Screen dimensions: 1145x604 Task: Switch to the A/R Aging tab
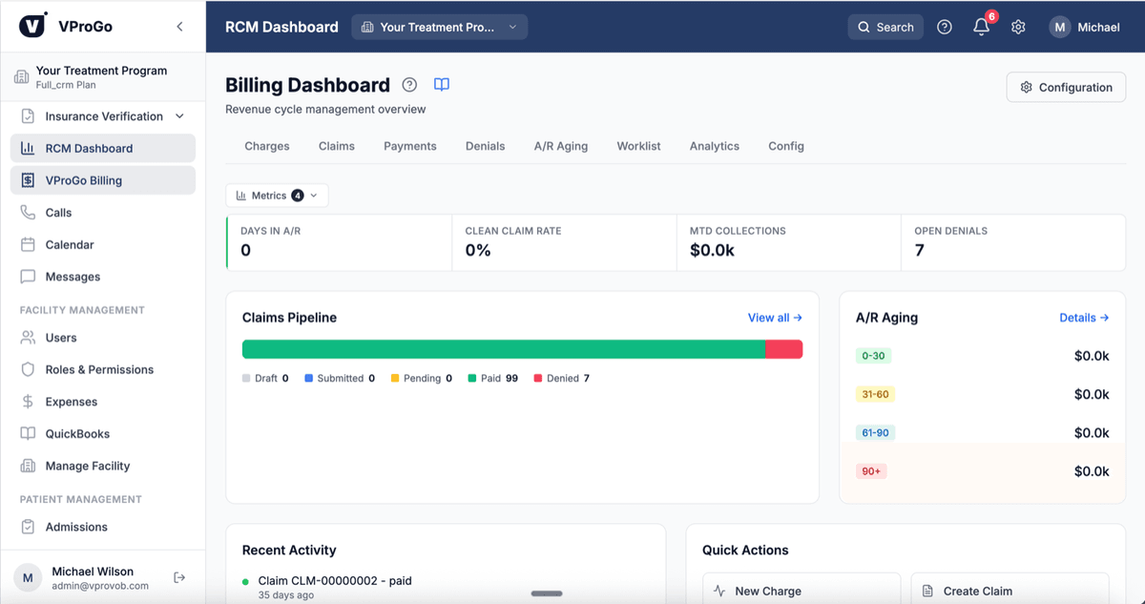561,146
